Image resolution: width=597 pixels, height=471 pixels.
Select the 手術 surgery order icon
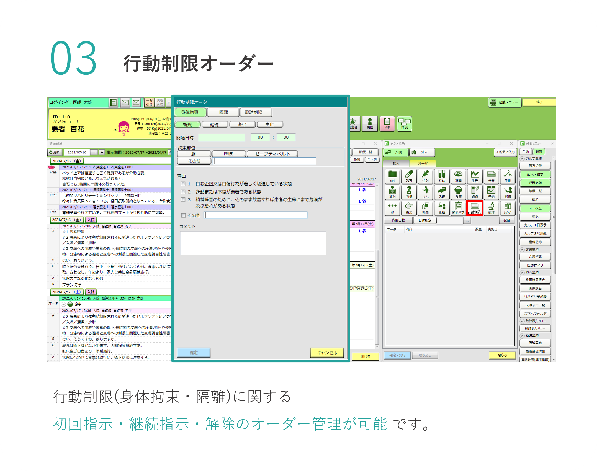(x=508, y=176)
